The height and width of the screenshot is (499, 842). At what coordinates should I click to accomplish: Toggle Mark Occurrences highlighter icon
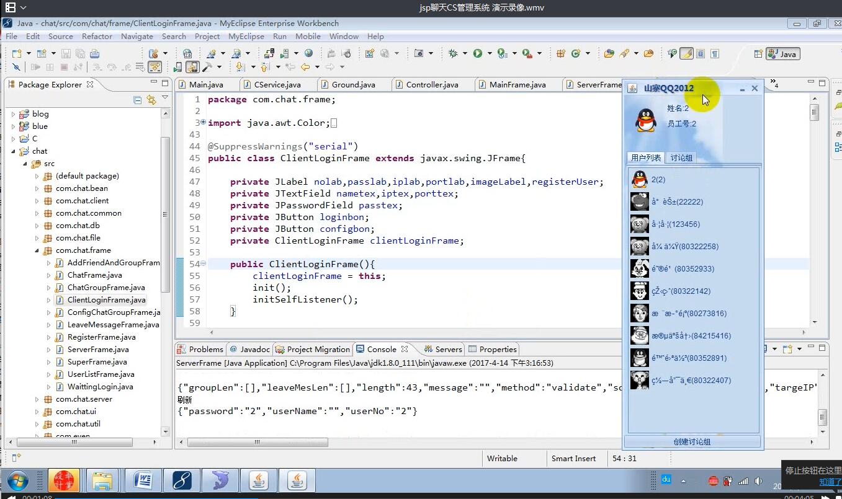click(x=687, y=53)
